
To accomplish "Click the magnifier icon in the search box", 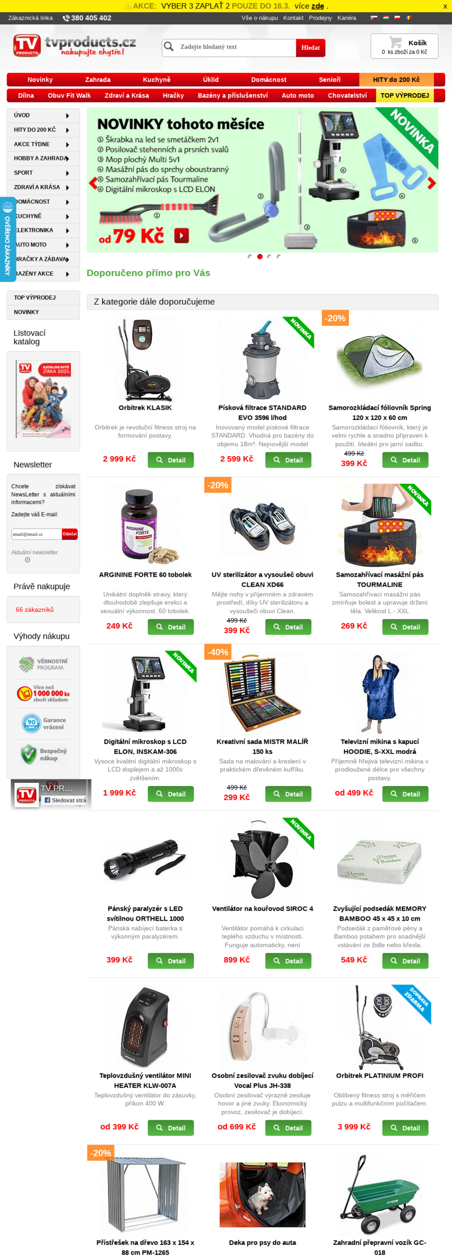I will [169, 47].
